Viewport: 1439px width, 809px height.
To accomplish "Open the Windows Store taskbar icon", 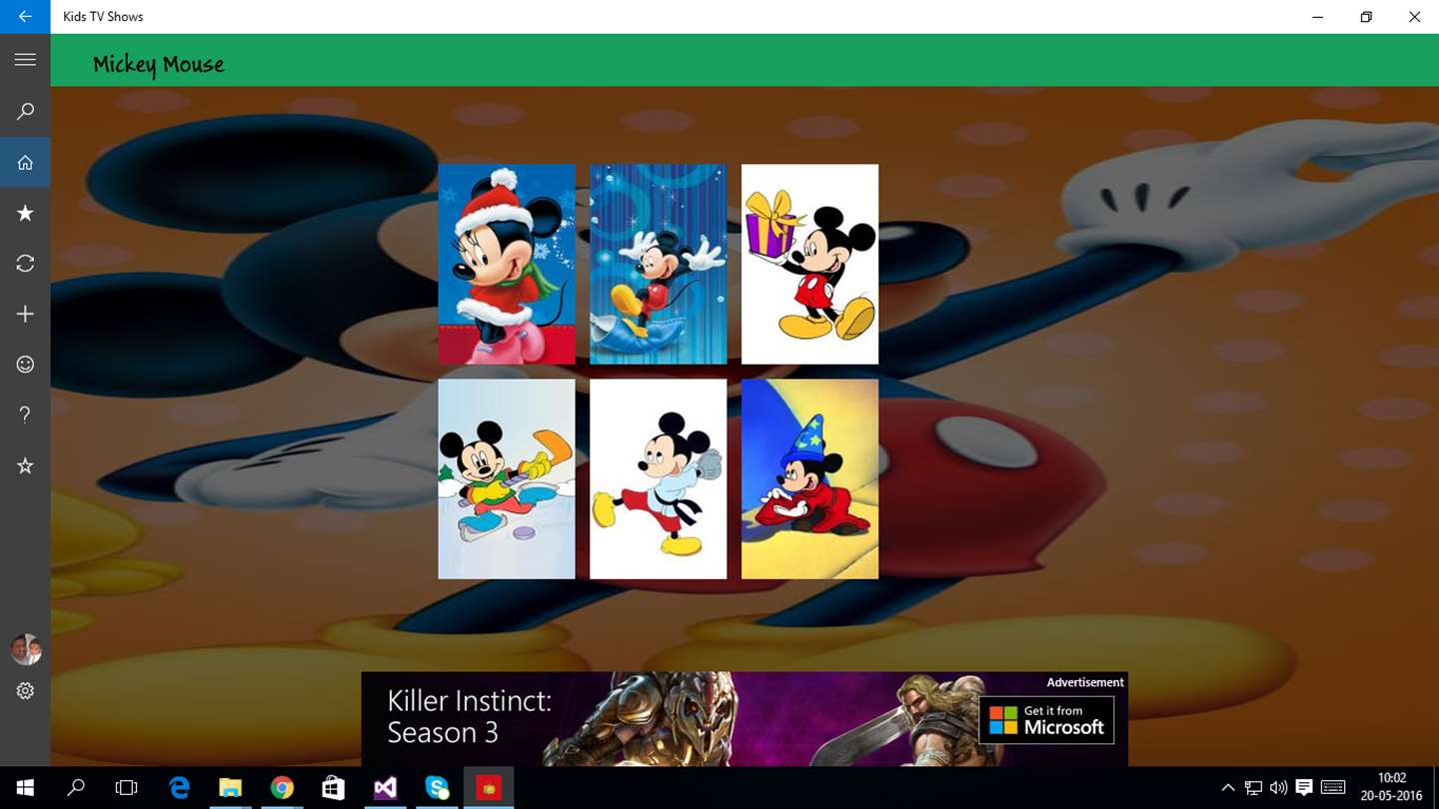I will pyautogui.click(x=334, y=788).
